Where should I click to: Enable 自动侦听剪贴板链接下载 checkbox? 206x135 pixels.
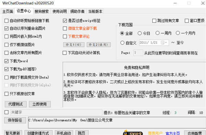coord(6,21)
